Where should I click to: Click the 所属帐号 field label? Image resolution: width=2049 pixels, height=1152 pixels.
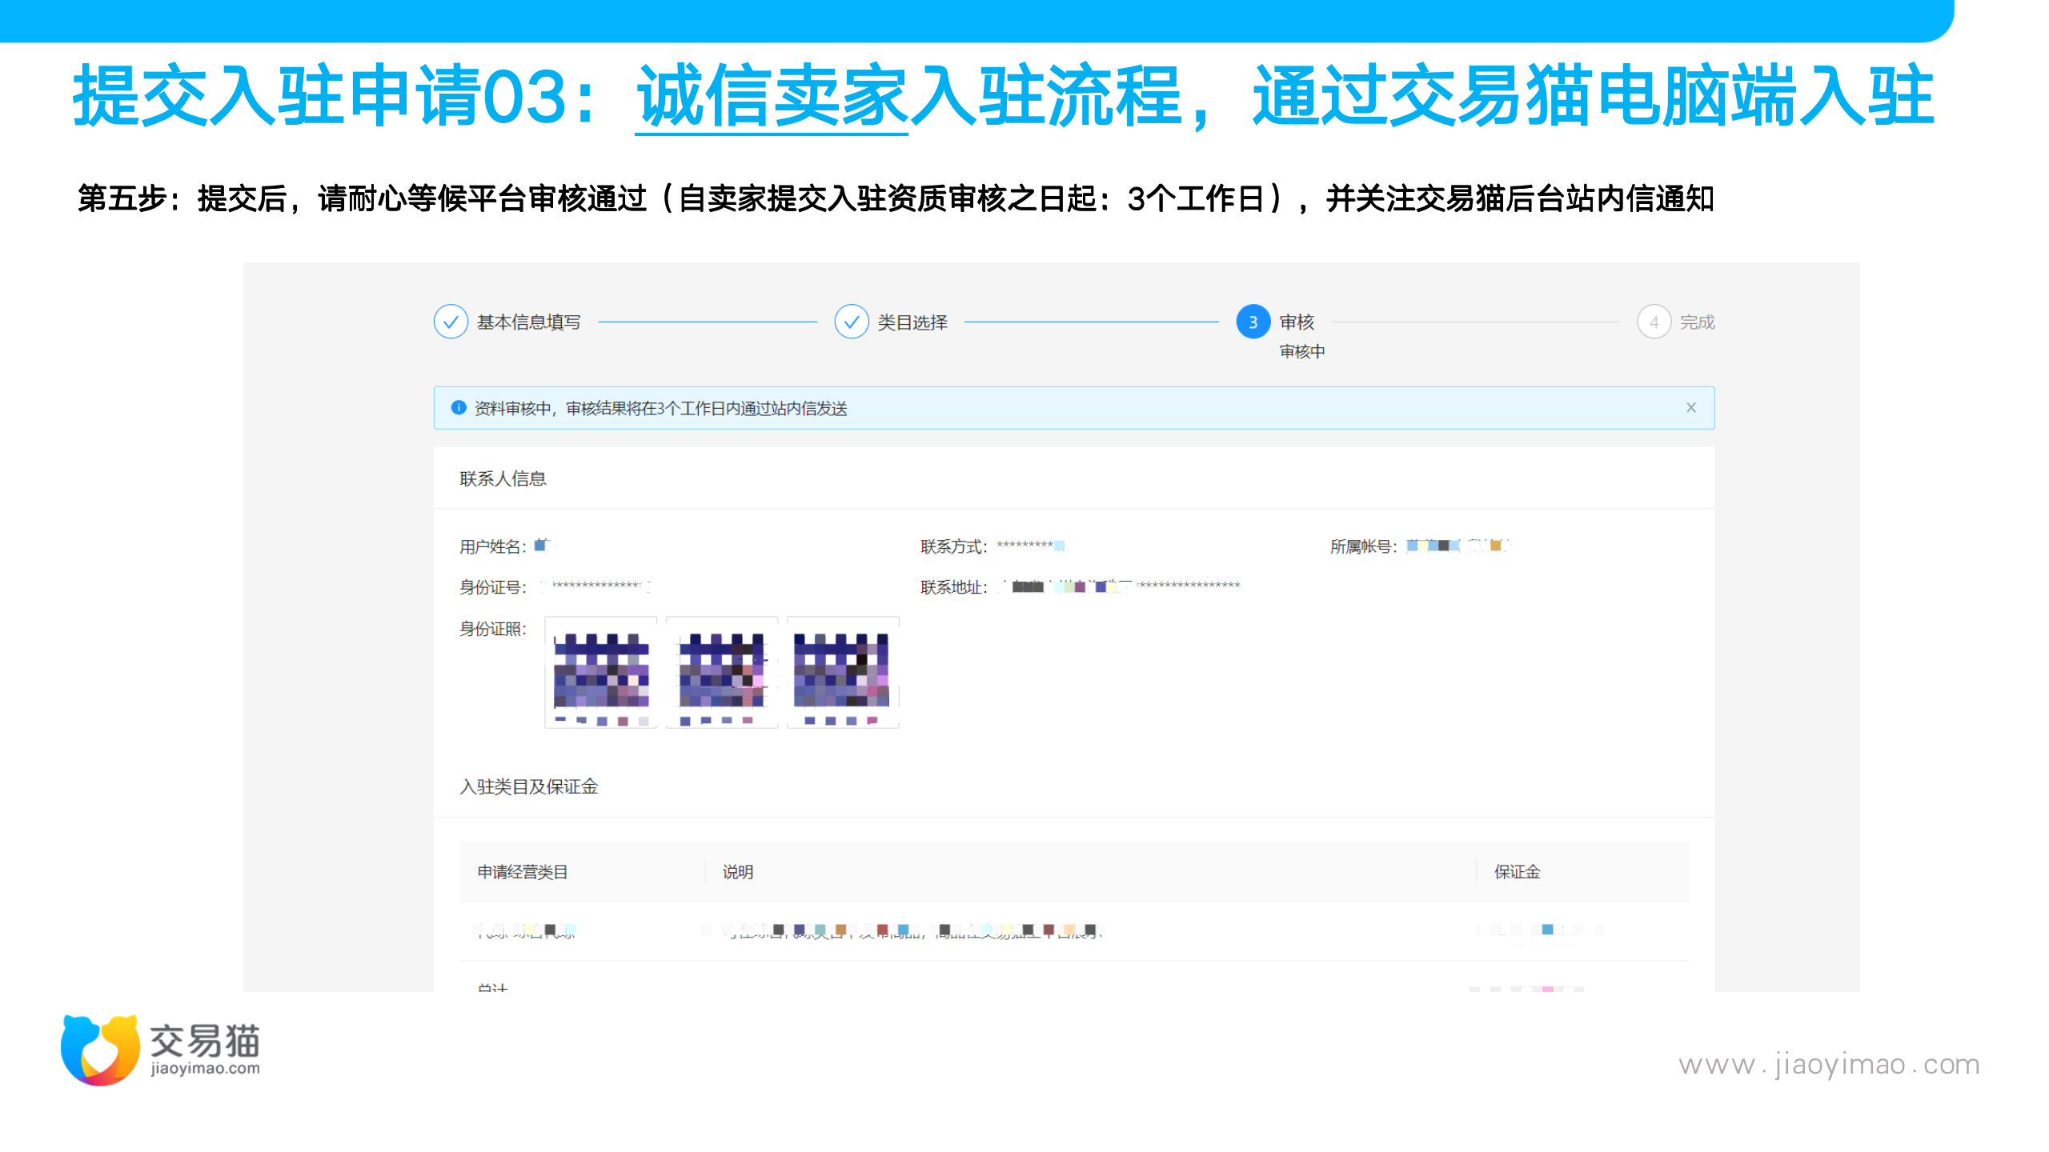tap(1364, 546)
